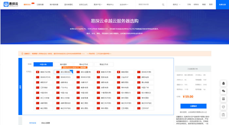The height and width of the screenshot is (125, 229).
Task: Click the China flag beside 大连-BGP
Action: click(x=118, y=77)
